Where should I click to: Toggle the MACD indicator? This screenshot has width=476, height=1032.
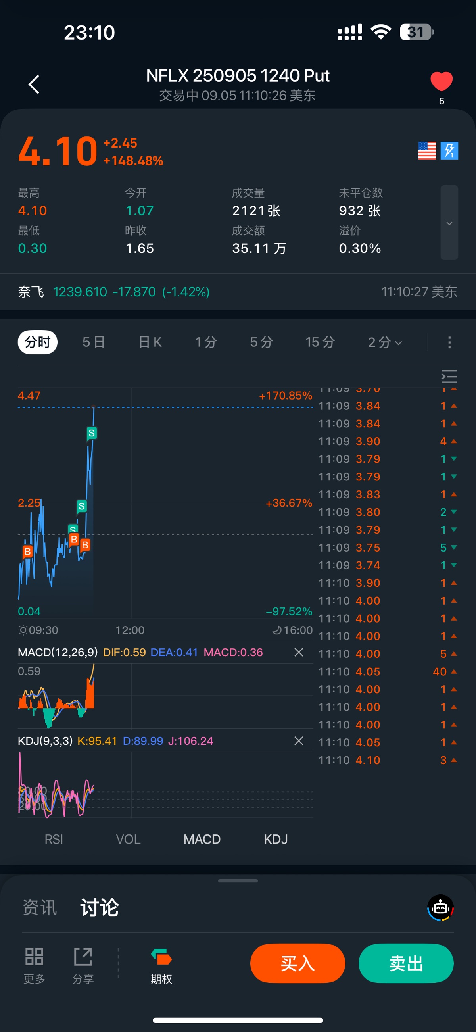[x=202, y=839]
